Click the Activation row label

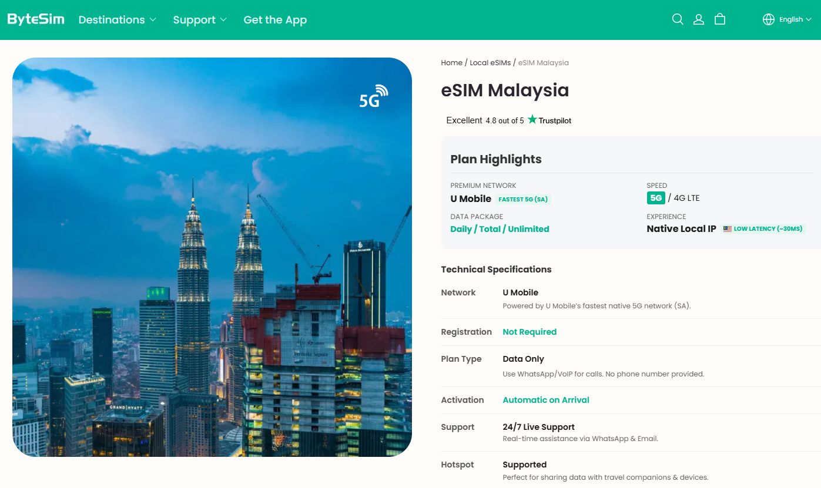(463, 400)
